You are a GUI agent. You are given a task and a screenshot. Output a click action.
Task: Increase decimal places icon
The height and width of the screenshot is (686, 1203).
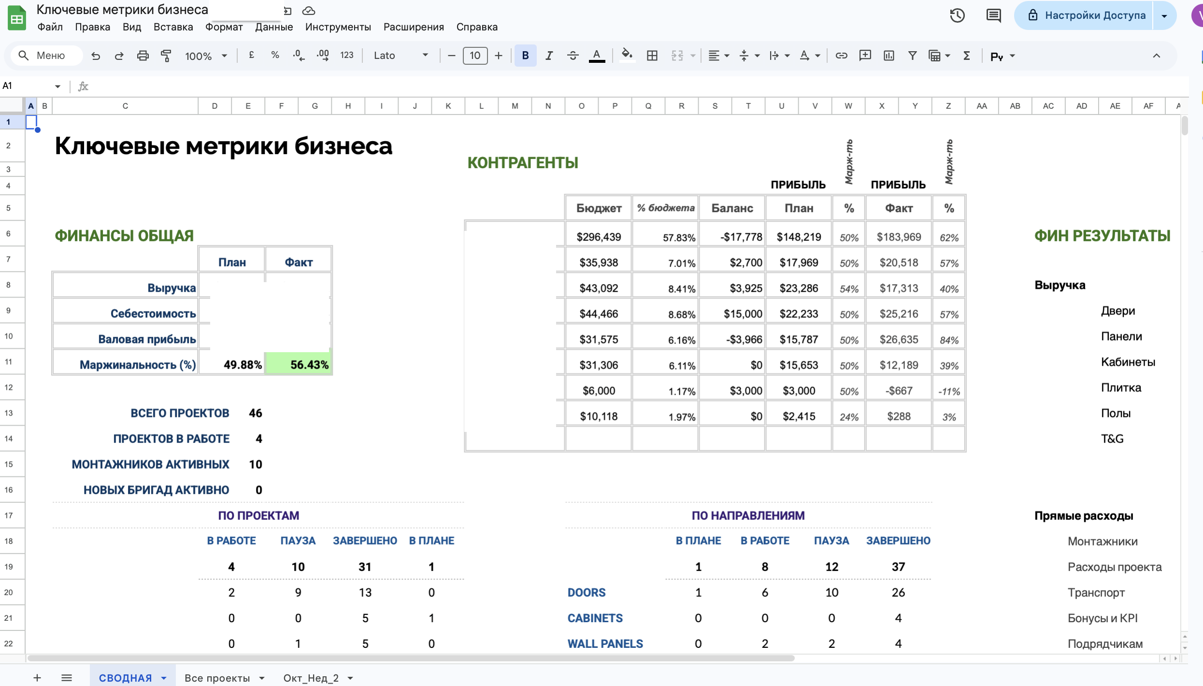pyautogui.click(x=323, y=56)
